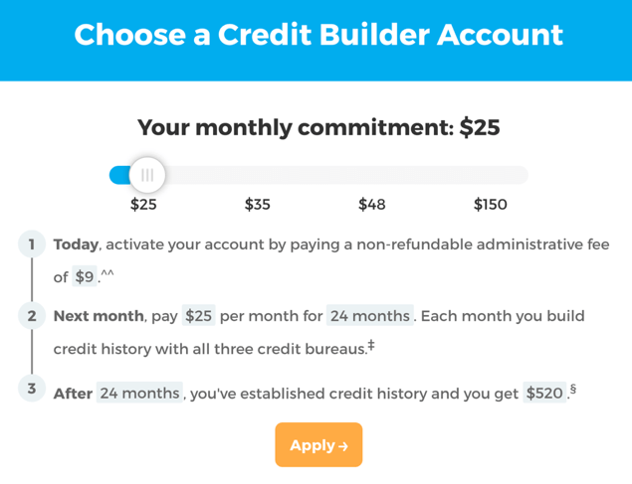
Task: Open the ^^ footnote next to the $9 fee
Action: tap(107, 275)
